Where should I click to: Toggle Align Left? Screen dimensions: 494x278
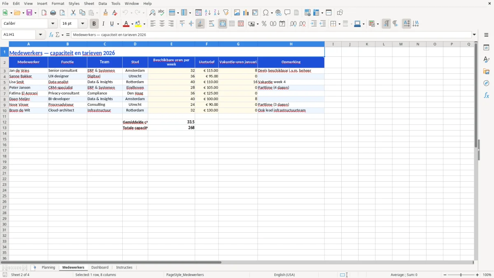click(153, 24)
